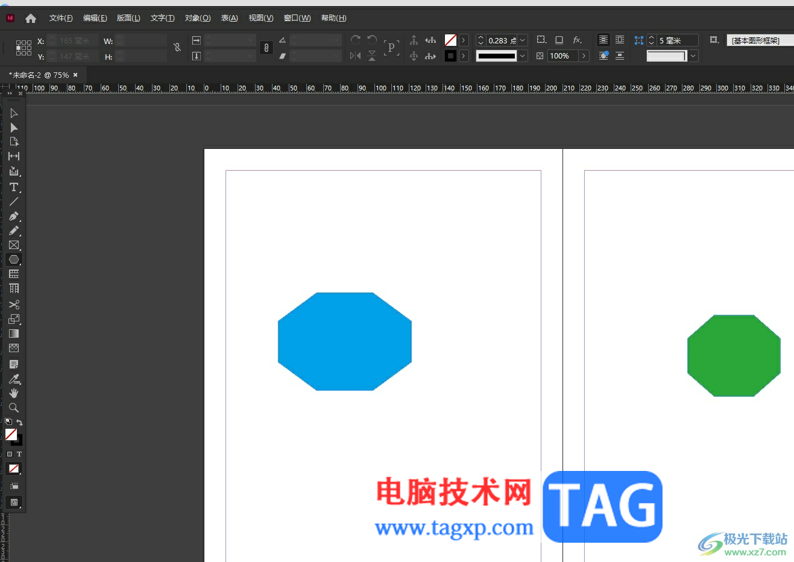The image size is (794, 562).
Task: Open the shear angle dropdown
Action: coord(336,55)
